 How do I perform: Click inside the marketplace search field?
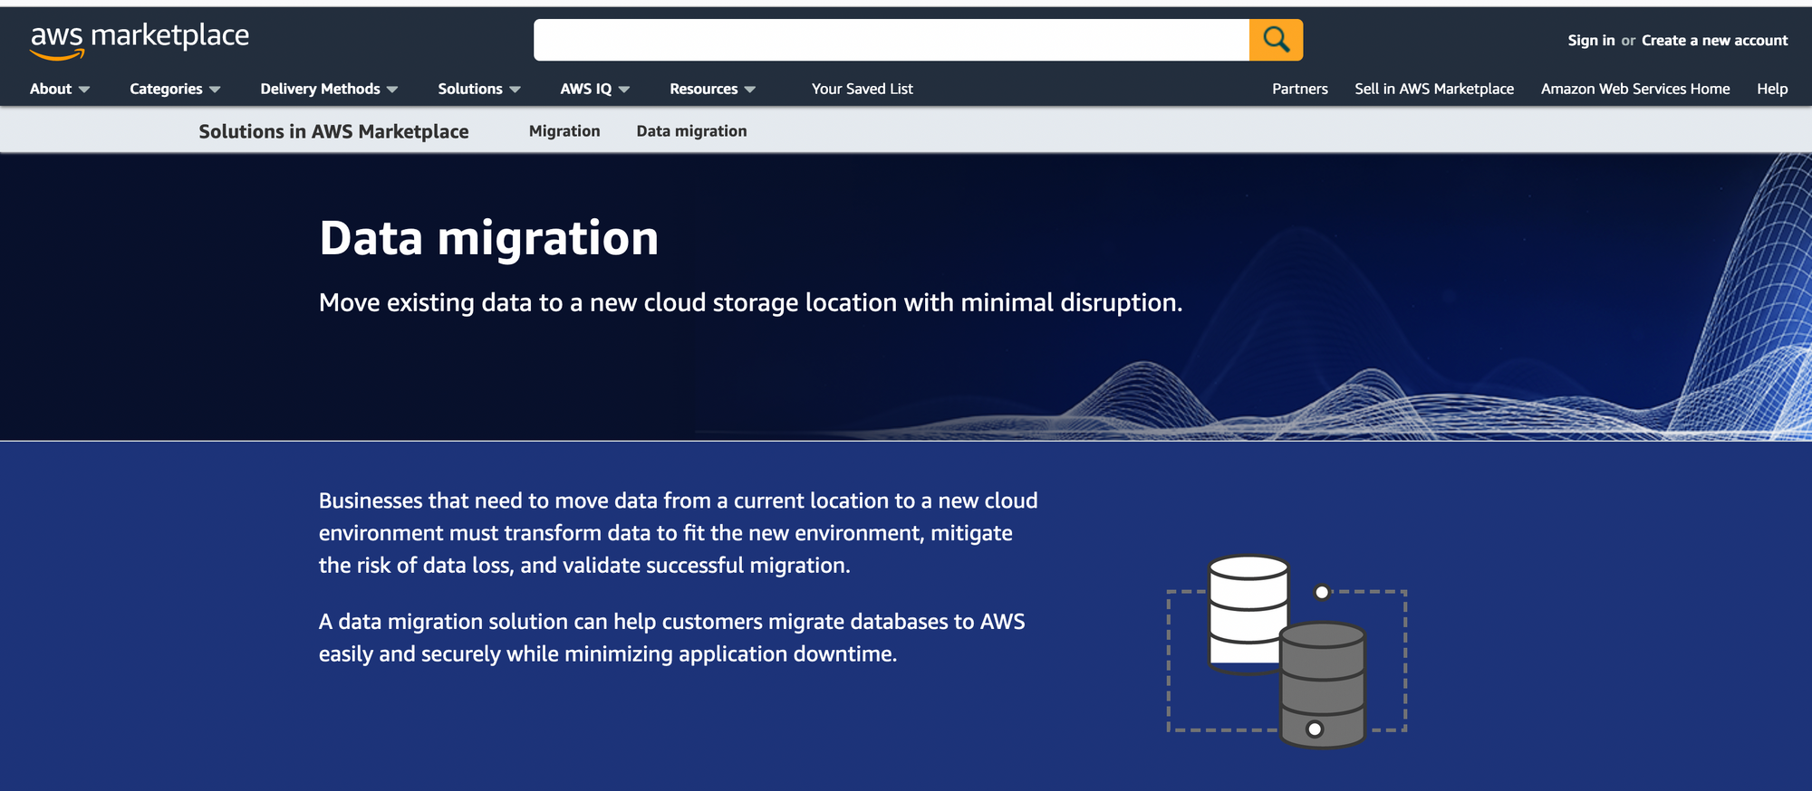(891, 40)
